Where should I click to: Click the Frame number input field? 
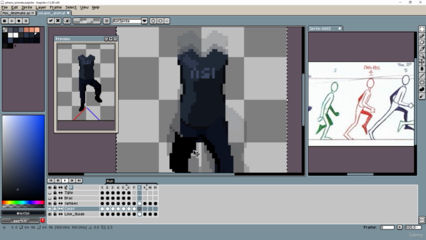387,227
